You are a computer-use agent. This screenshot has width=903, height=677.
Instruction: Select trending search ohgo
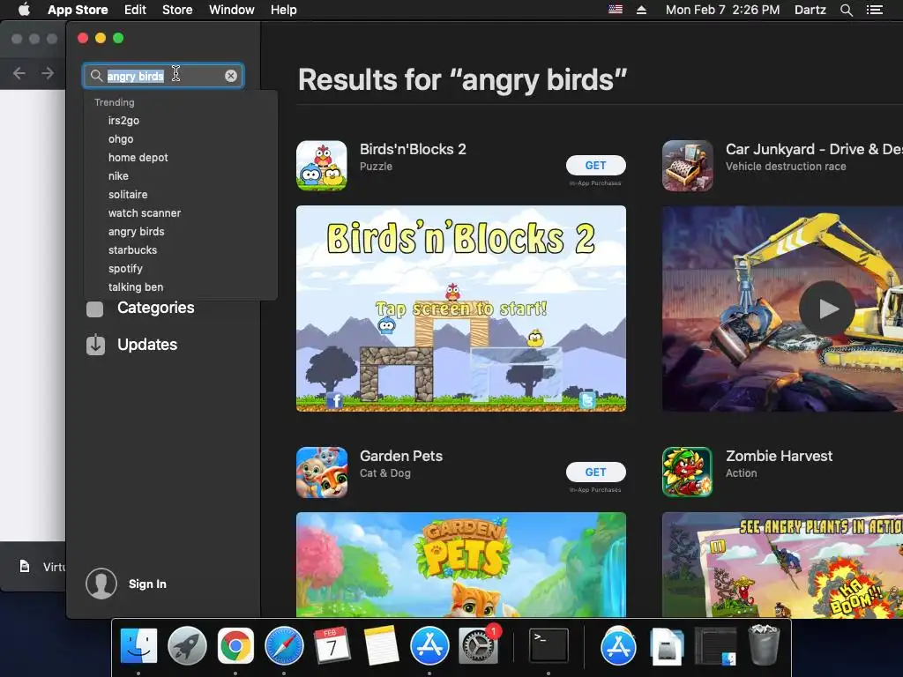(121, 138)
